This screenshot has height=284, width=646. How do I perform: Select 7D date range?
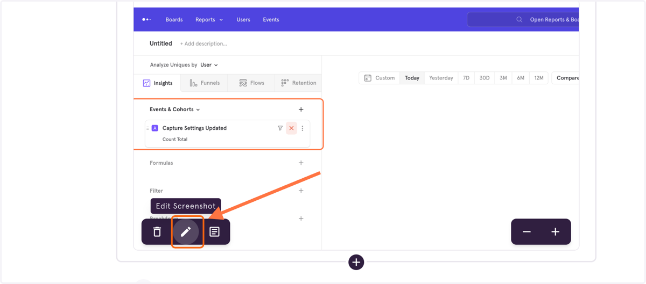[x=466, y=78]
